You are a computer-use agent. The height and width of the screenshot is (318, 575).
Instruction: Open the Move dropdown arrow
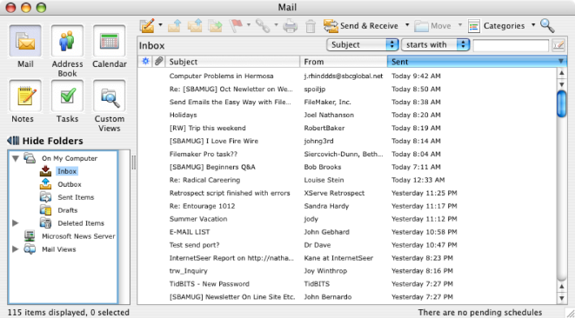click(x=460, y=25)
